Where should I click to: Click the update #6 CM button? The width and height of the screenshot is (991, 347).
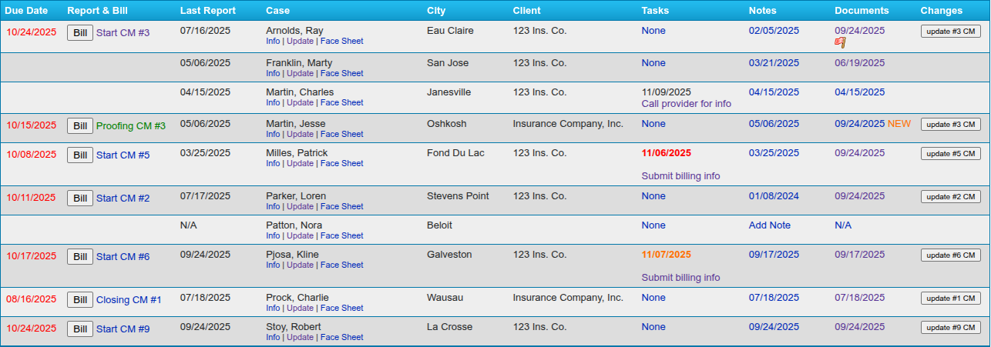tap(951, 255)
